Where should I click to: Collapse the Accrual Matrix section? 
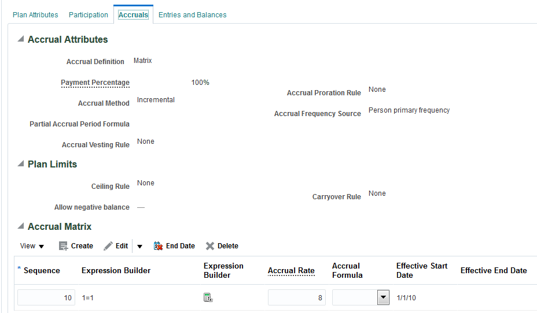(x=21, y=227)
